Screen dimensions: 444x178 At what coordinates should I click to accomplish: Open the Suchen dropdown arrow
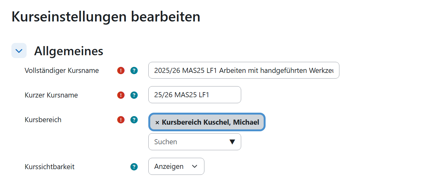click(x=232, y=142)
